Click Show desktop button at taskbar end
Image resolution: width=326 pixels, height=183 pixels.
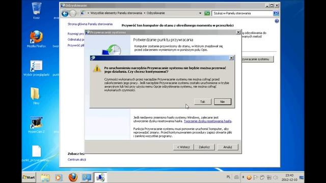click(x=301, y=177)
